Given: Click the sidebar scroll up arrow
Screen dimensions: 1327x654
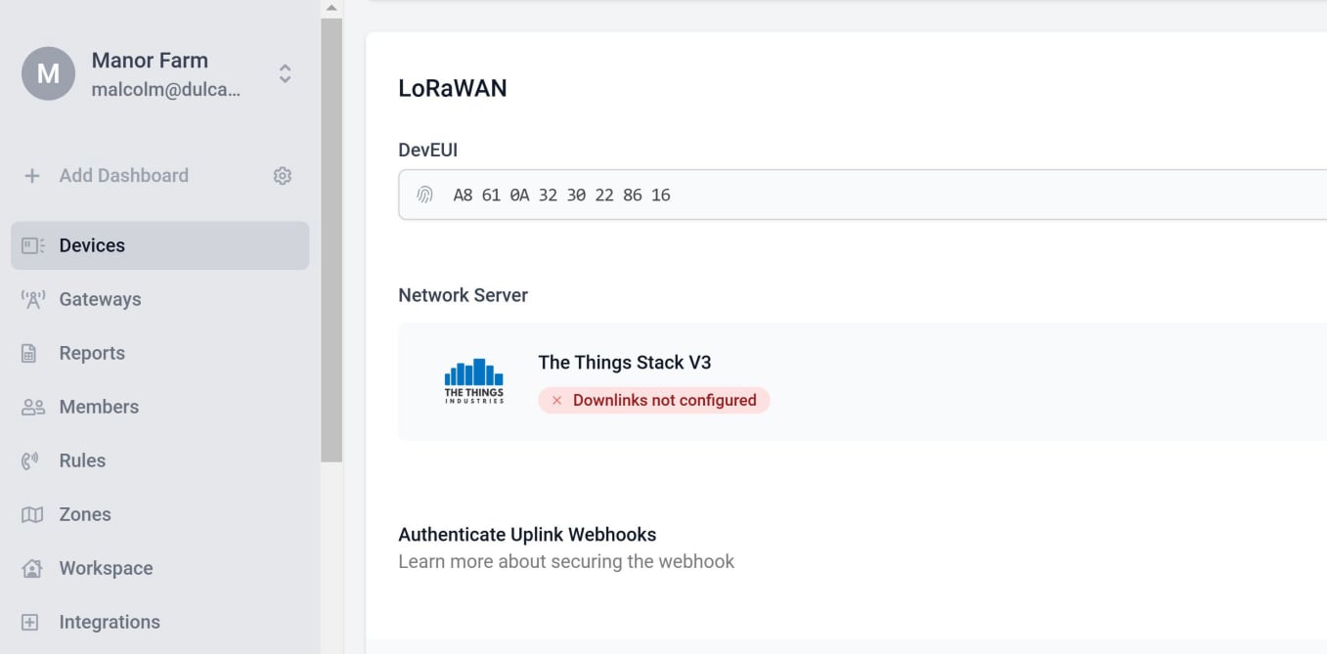Looking at the screenshot, I should pos(332,8).
